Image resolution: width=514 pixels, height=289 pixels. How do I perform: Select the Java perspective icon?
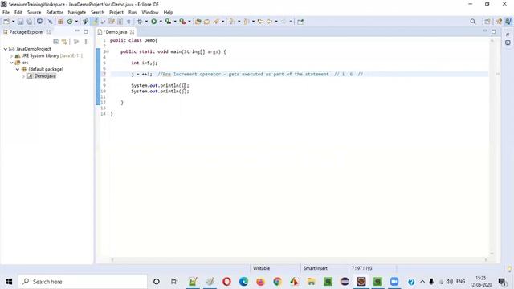click(508, 22)
